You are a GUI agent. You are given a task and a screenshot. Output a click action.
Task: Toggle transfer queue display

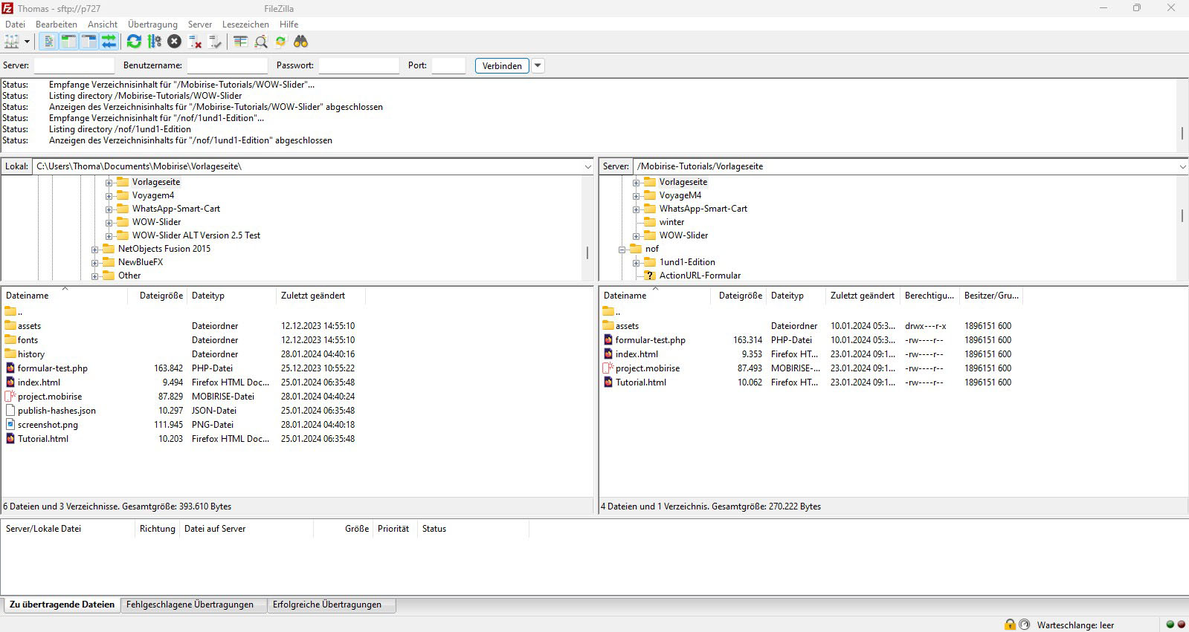tap(109, 42)
